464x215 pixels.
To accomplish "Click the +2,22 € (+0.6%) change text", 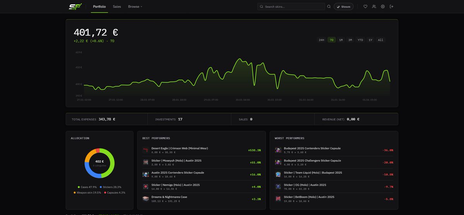I will click(89, 41).
